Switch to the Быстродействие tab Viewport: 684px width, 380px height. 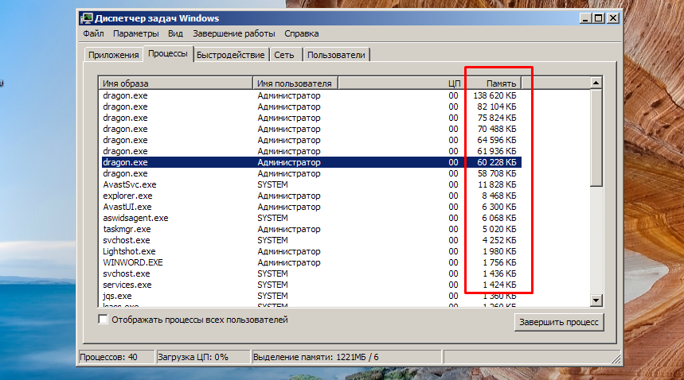(230, 55)
